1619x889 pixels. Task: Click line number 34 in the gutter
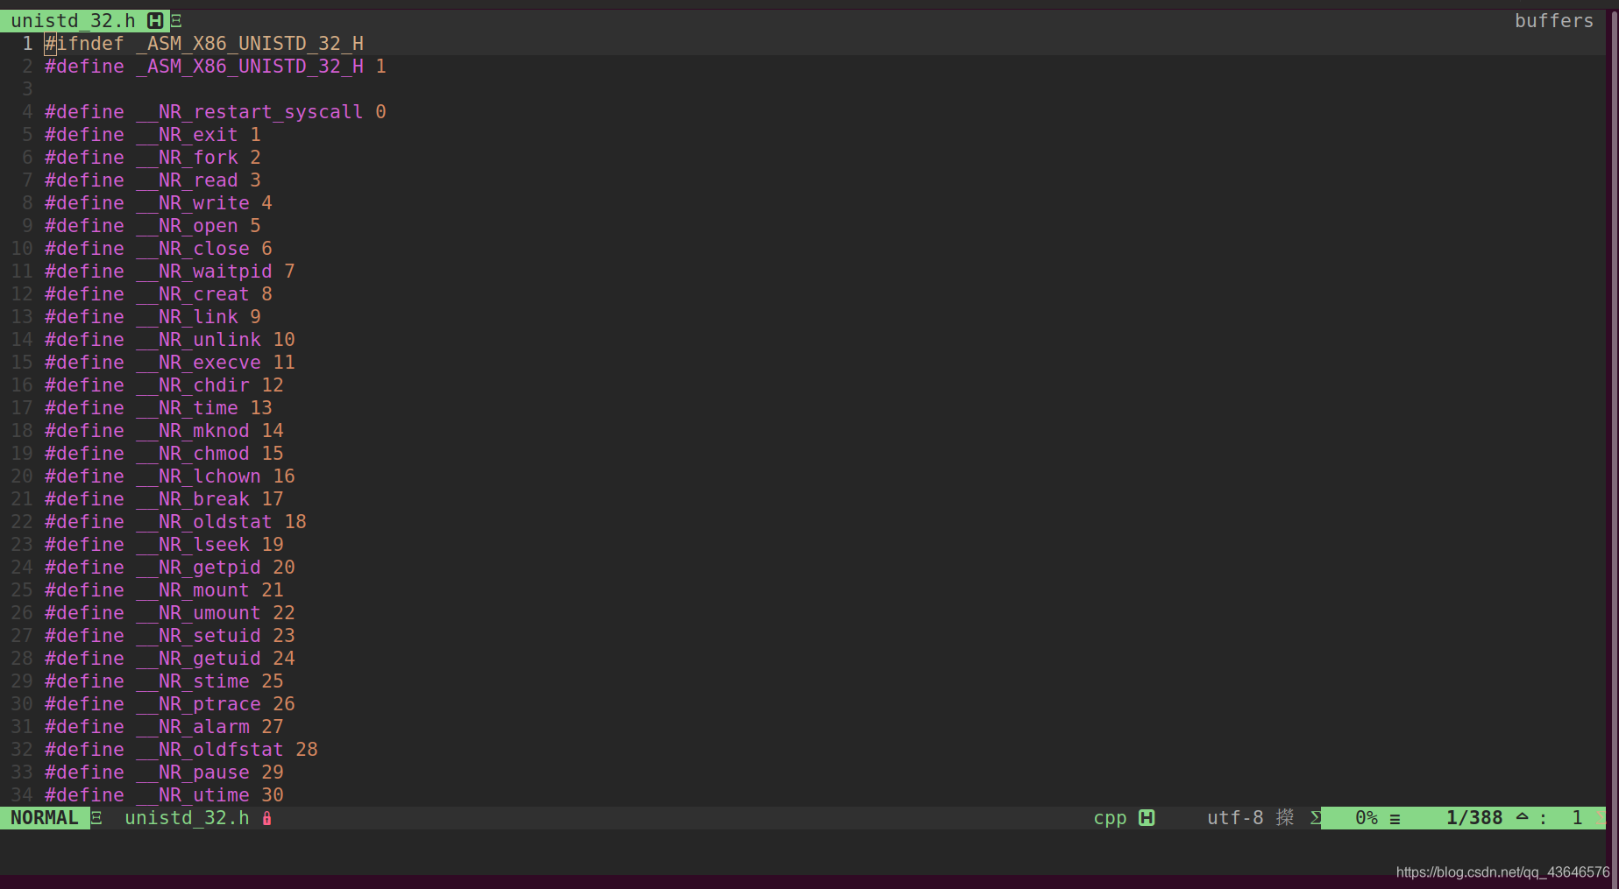pyautogui.click(x=22, y=795)
